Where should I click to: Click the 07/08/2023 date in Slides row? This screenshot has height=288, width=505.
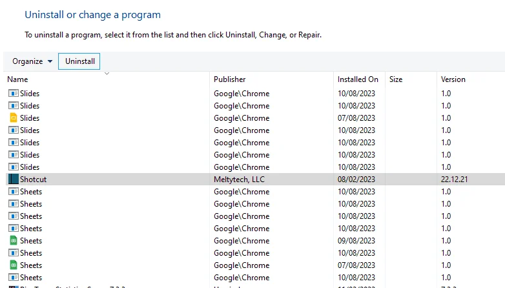tap(356, 118)
